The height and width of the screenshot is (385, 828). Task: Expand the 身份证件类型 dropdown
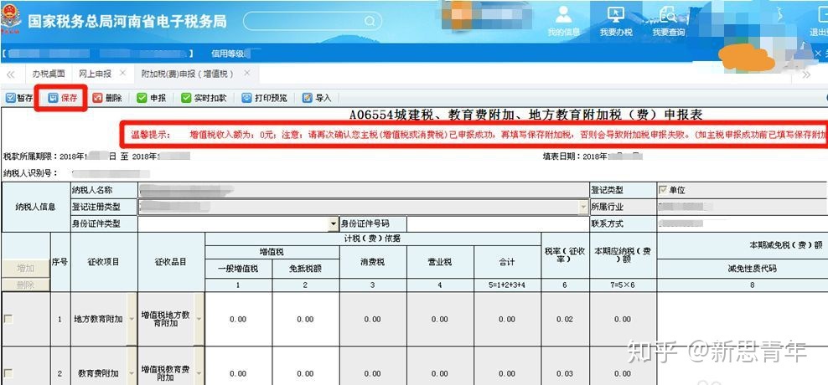(x=333, y=223)
